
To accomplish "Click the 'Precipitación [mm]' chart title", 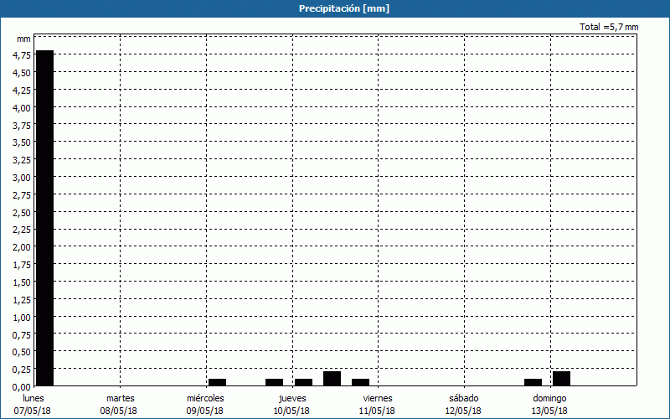I will pyautogui.click(x=344, y=8).
